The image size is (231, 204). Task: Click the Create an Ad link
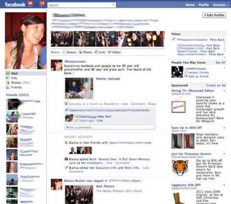click(216, 85)
